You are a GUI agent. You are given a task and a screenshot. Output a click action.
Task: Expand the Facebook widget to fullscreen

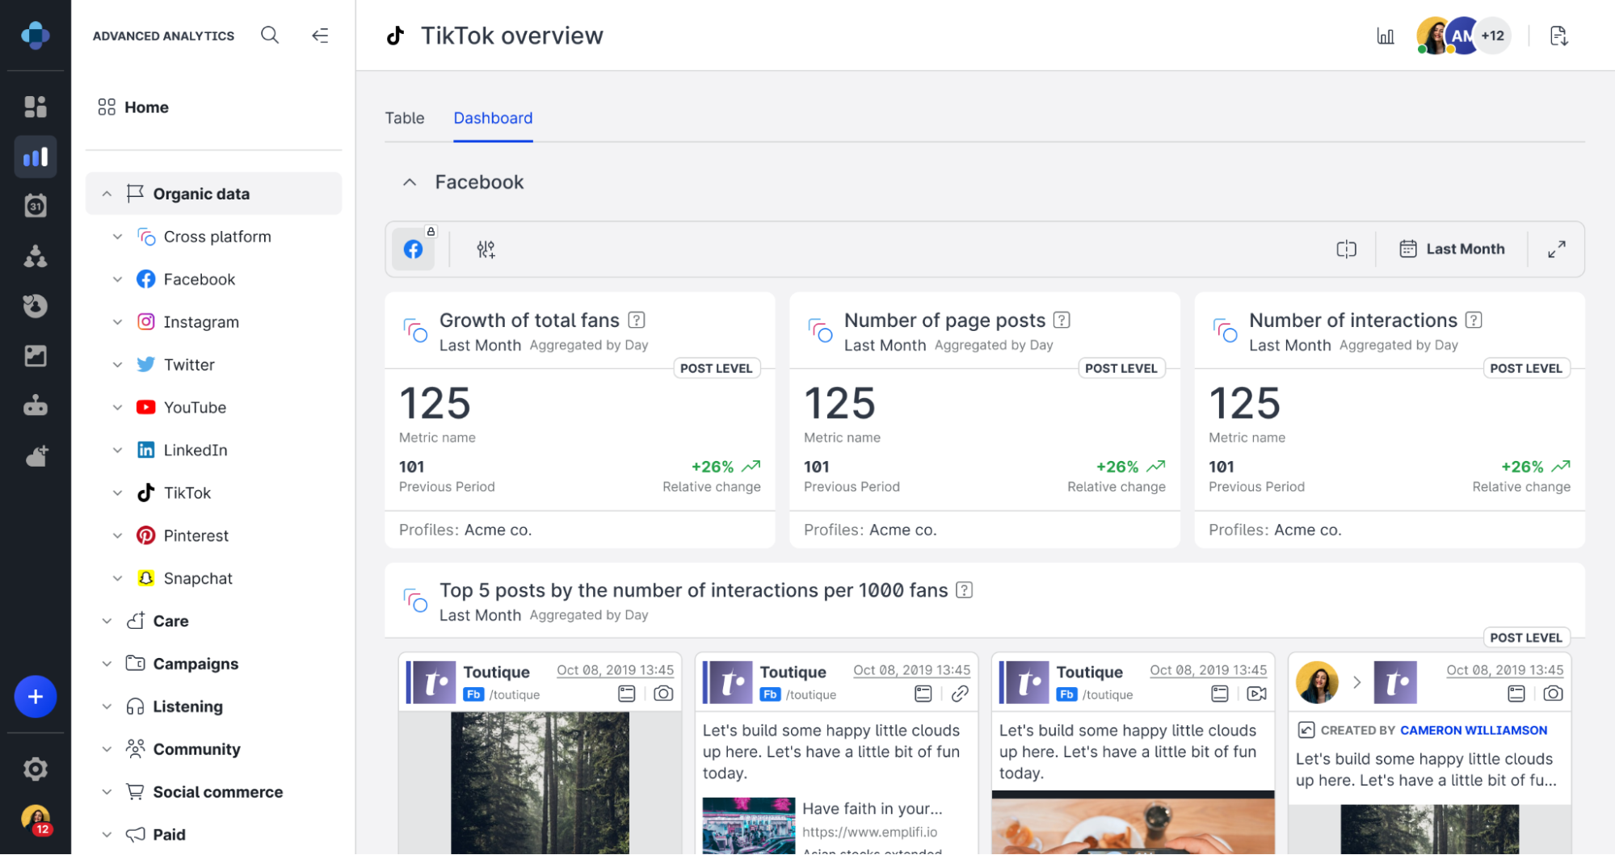pos(1557,249)
